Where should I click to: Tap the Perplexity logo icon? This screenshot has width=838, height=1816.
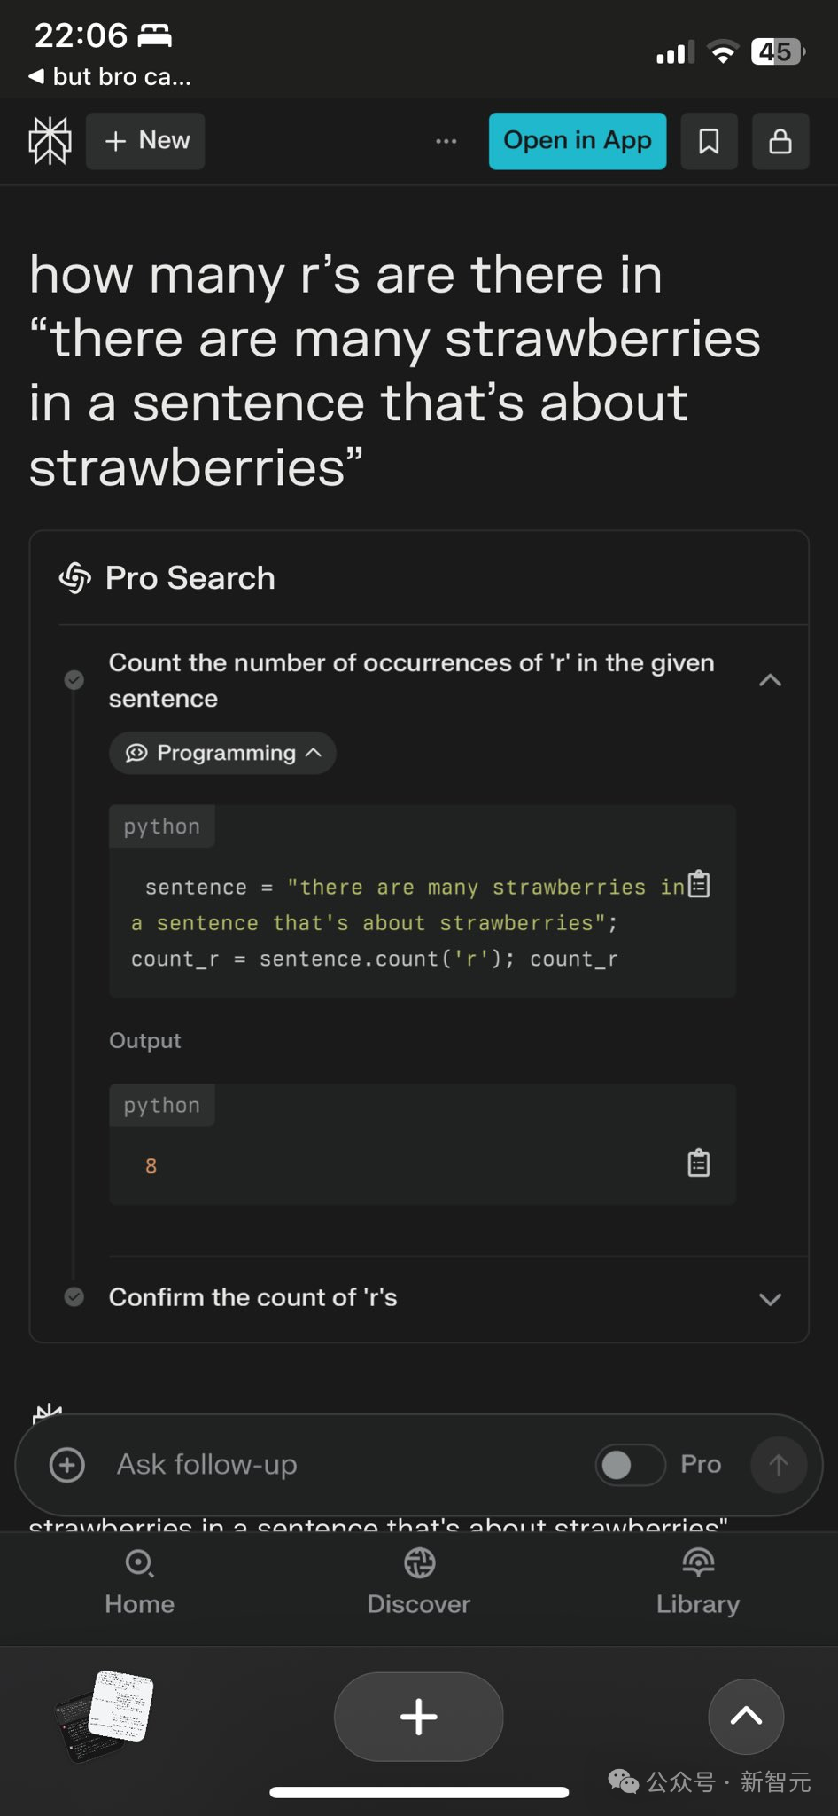50,141
